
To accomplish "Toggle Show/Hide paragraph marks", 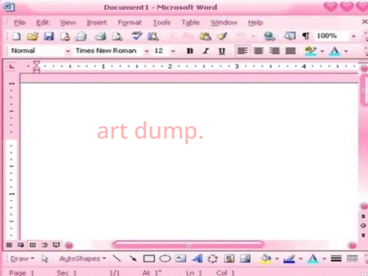I will [306, 36].
